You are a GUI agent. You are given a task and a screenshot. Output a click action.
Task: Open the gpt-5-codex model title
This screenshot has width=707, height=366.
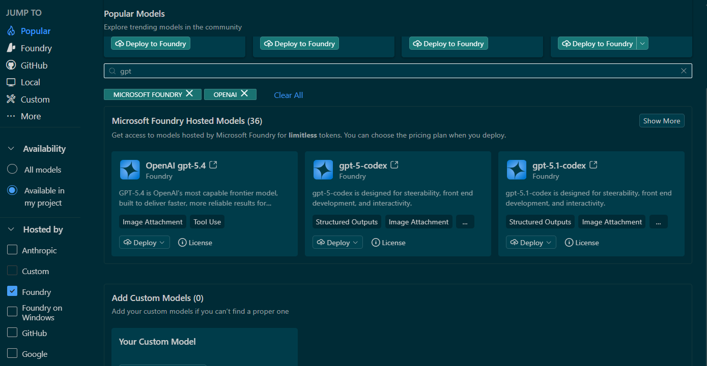pos(363,165)
